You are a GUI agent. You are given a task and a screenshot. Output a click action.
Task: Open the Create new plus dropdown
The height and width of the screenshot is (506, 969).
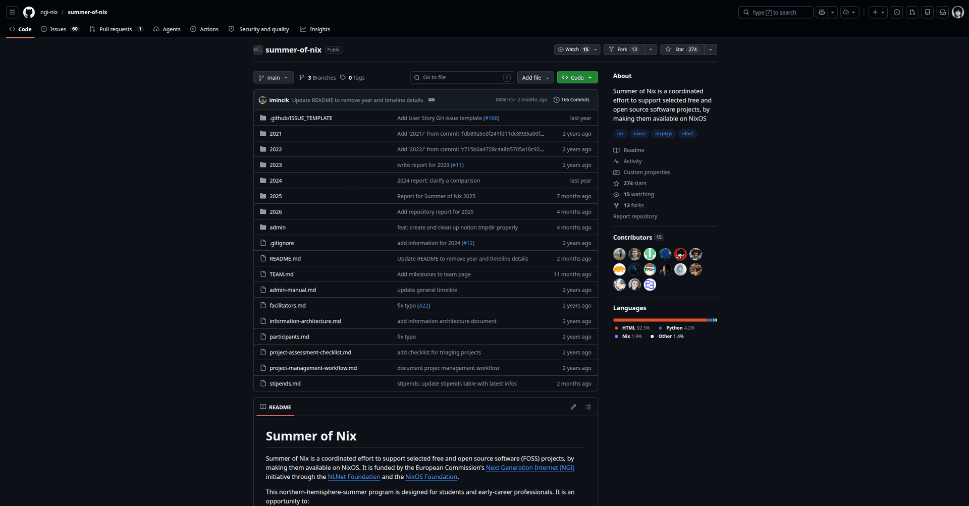point(878,12)
